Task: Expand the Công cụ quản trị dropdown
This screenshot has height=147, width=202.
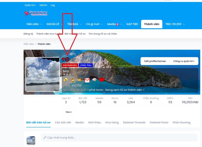Action: (184, 61)
